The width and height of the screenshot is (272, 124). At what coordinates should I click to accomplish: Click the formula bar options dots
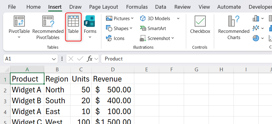62,59
